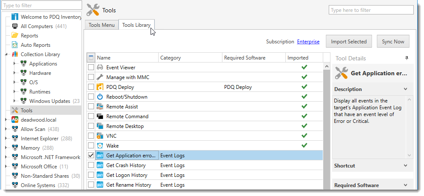This screenshot has height=196, width=424.
Task: Open the Enterprise subscription link
Action: pyautogui.click(x=308, y=42)
